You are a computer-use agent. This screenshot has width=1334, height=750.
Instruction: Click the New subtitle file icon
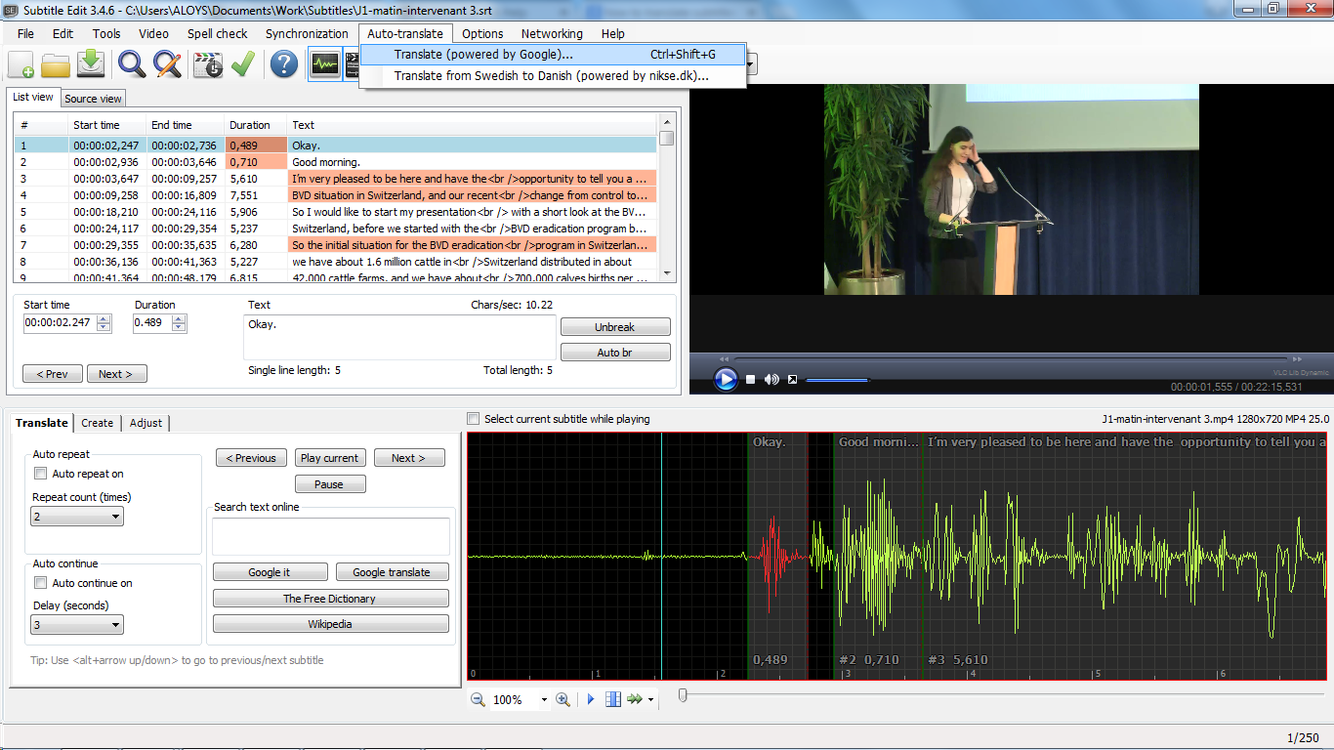pyautogui.click(x=21, y=65)
